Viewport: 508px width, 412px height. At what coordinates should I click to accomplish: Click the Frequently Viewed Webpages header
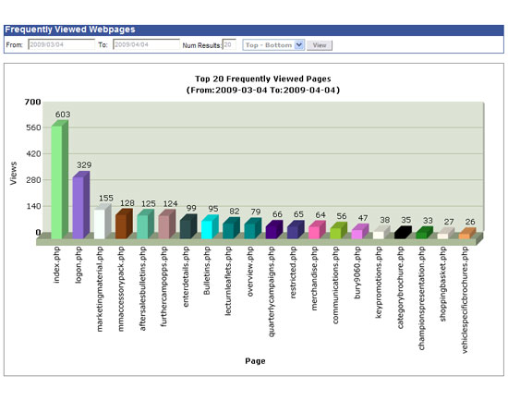point(70,30)
